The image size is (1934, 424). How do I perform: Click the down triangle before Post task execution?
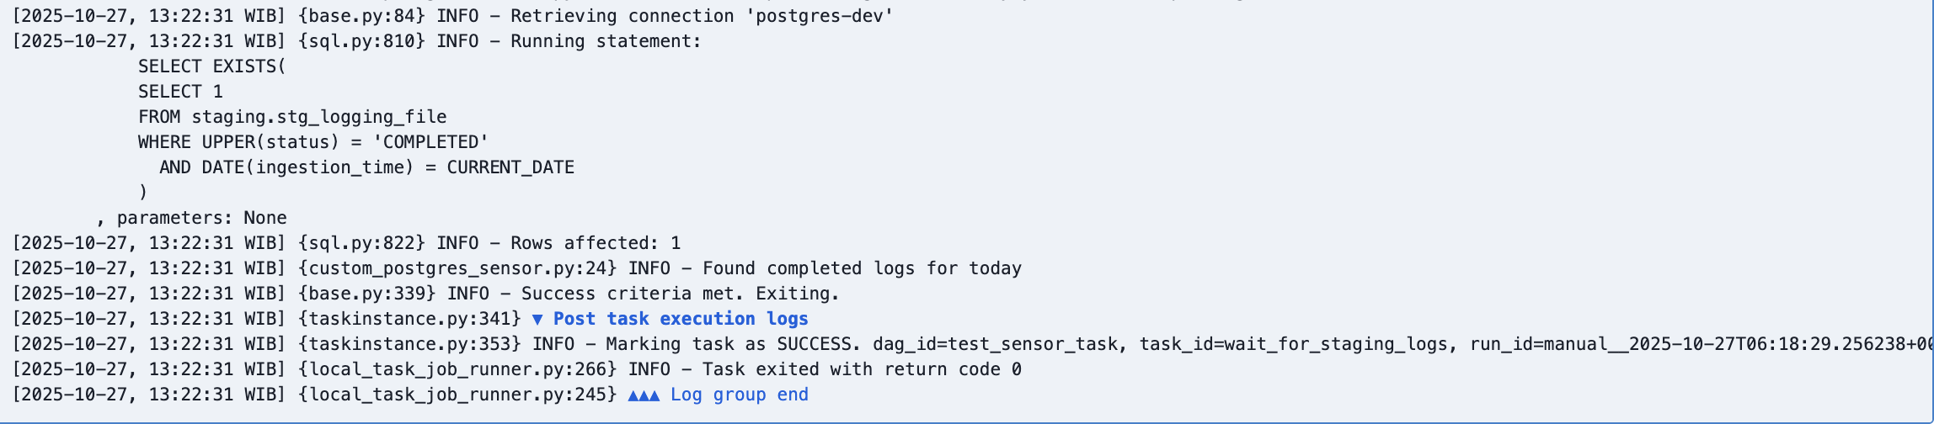click(537, 320)
